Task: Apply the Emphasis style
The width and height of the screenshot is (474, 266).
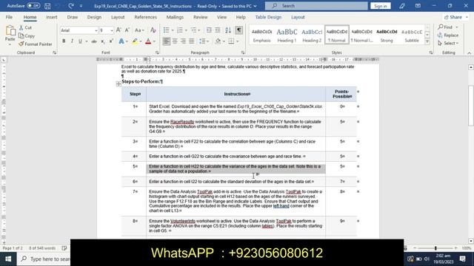Action: coord(261,35)
